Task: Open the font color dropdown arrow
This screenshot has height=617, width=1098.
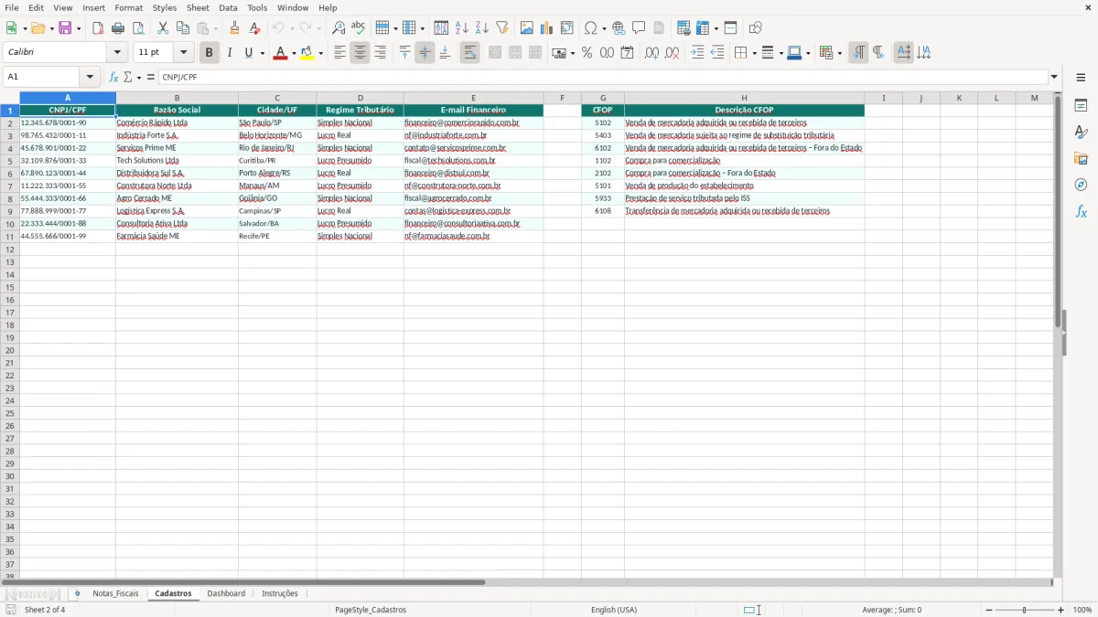Action: 293,52
